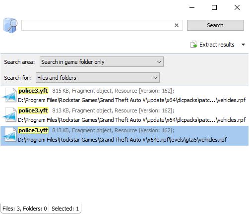Maximize the search window
249x214 pixels.
[214, 7]
